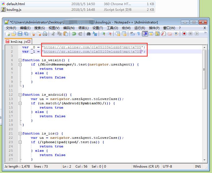Viewport: 212px width, 173px height.
Task: Collapse the is_weixin function fold marker
Action: [x=20, y=60]
